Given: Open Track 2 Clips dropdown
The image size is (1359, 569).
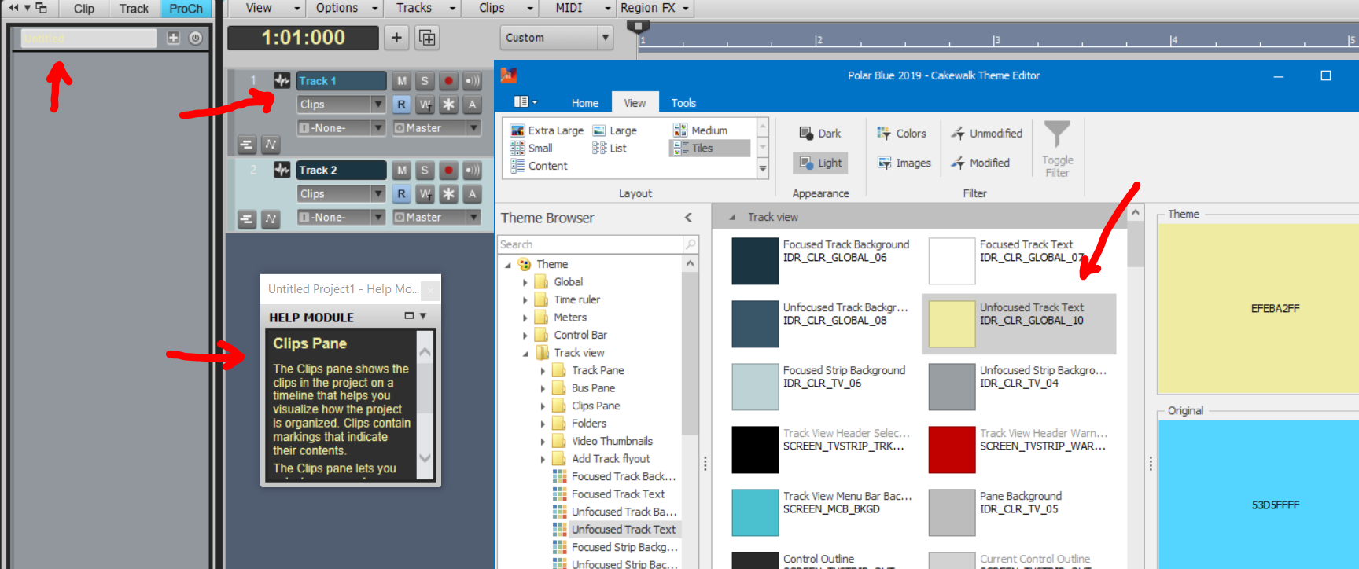Looking at the screenshot, I should [341, 194].
